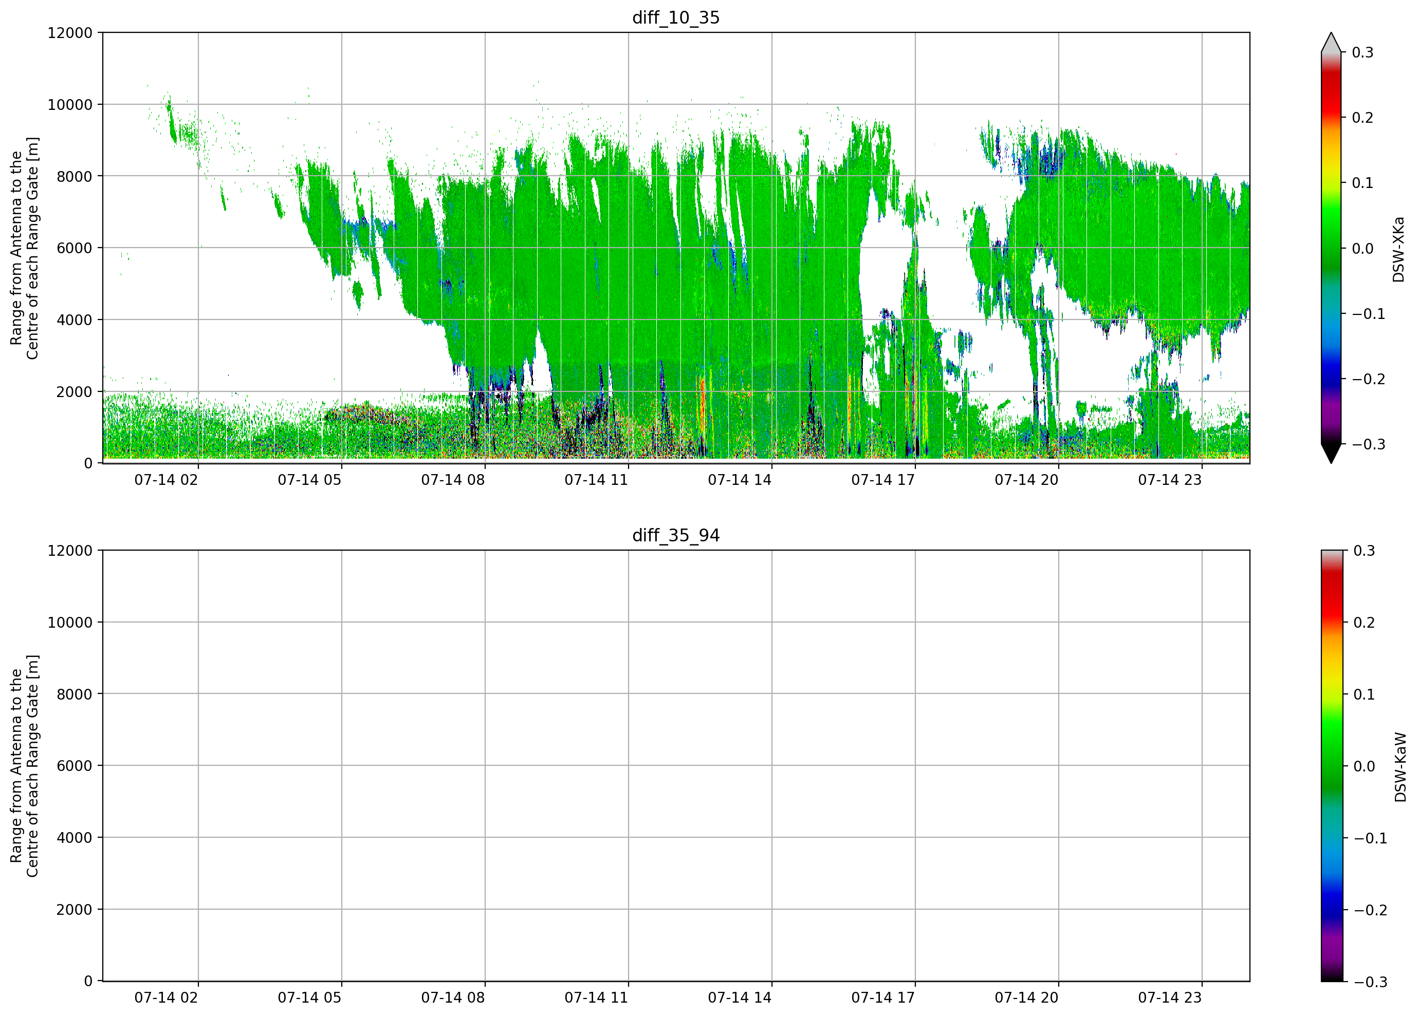The height and width of the screenshot is (1016, 1418).
Task: Choose the −0.1 tick on DSW-KaW colorbar
Action: [1371, 838]
